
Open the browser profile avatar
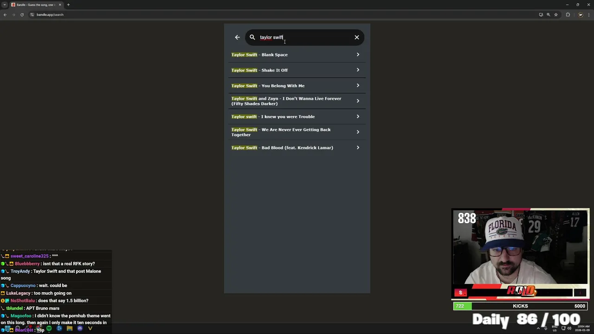click(581, 14)
